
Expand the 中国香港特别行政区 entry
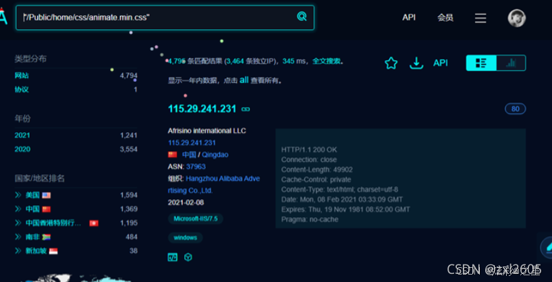(18, 223)
